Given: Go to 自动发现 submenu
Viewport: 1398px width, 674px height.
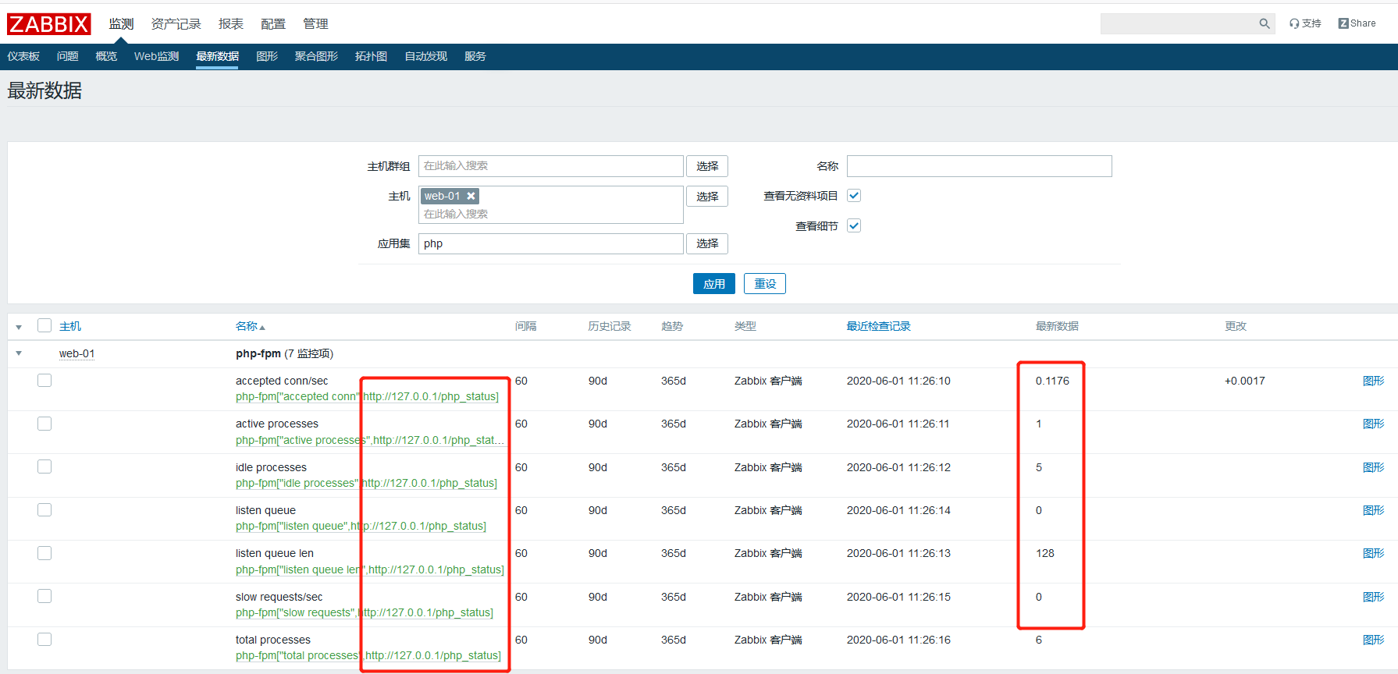Looking at the screenshot, I should click(426, 56).
